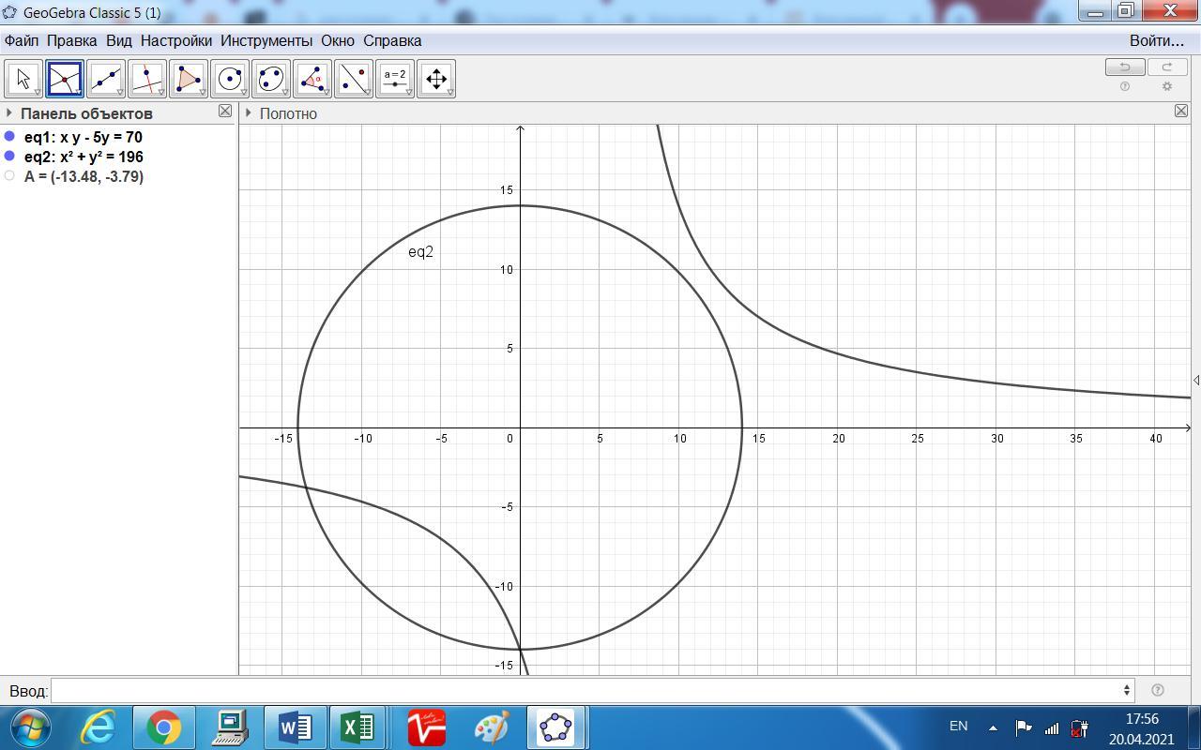Select the Polygon tool

pyautogui.click(x=189, y=80)
